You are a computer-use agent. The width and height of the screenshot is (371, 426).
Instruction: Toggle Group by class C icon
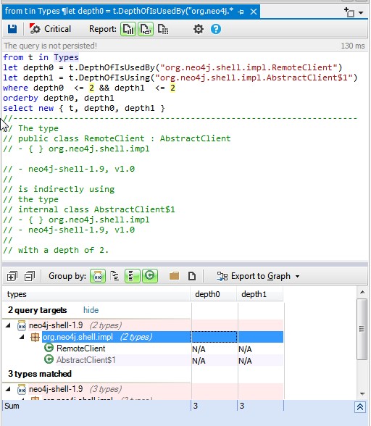coord(149,276)
